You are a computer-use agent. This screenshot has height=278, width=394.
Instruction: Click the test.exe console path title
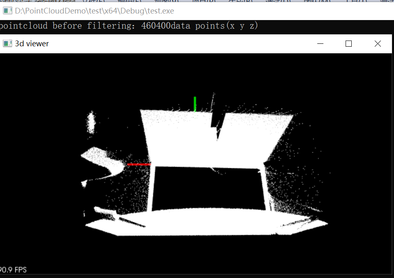tap(94, 11)
